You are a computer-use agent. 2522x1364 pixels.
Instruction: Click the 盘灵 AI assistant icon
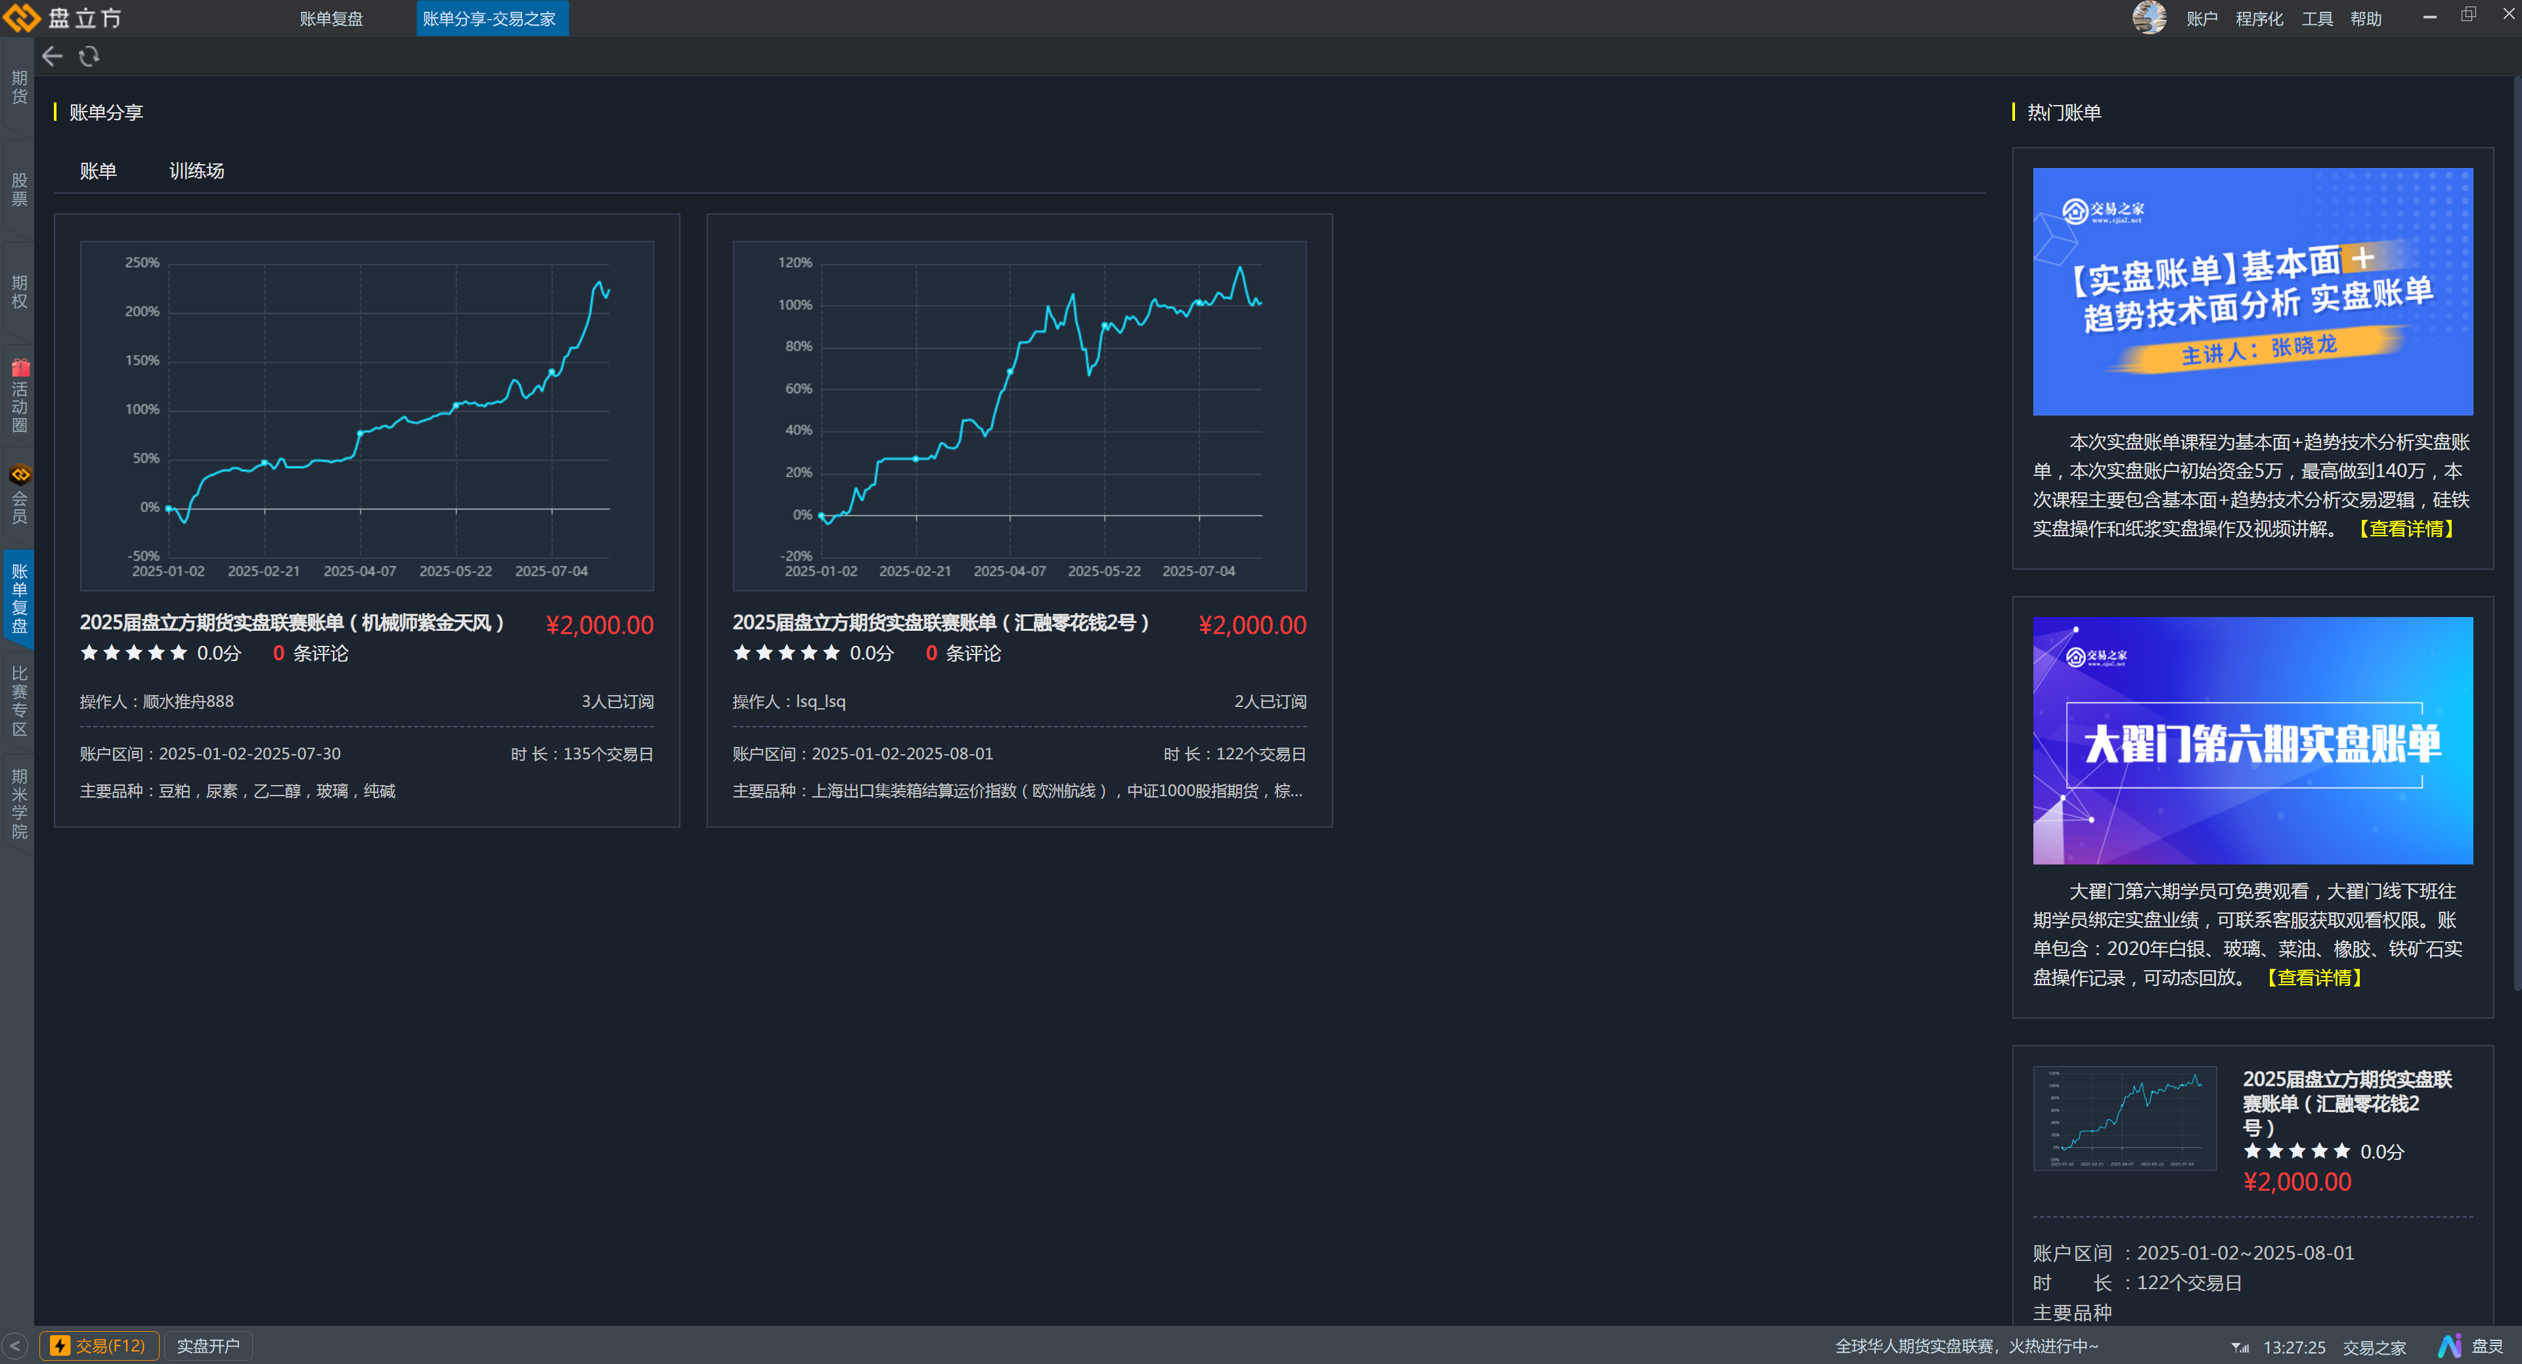coord(2471,1346)
